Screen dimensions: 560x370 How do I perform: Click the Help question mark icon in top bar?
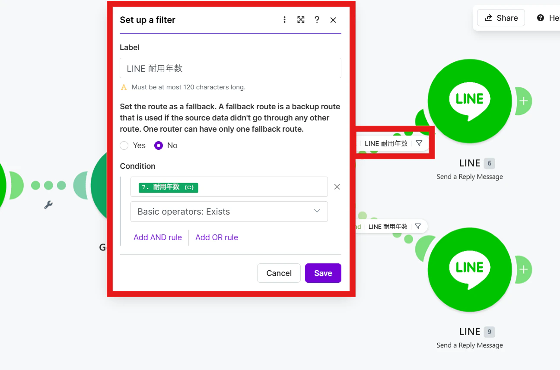(540, 18)
